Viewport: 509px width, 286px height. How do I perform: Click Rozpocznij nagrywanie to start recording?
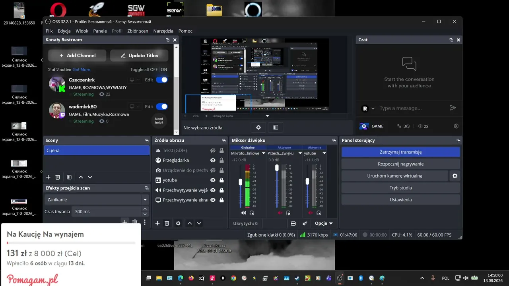[400, 164]
